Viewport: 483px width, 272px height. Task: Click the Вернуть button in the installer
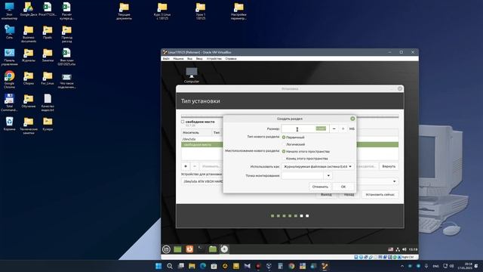(389, 166)
